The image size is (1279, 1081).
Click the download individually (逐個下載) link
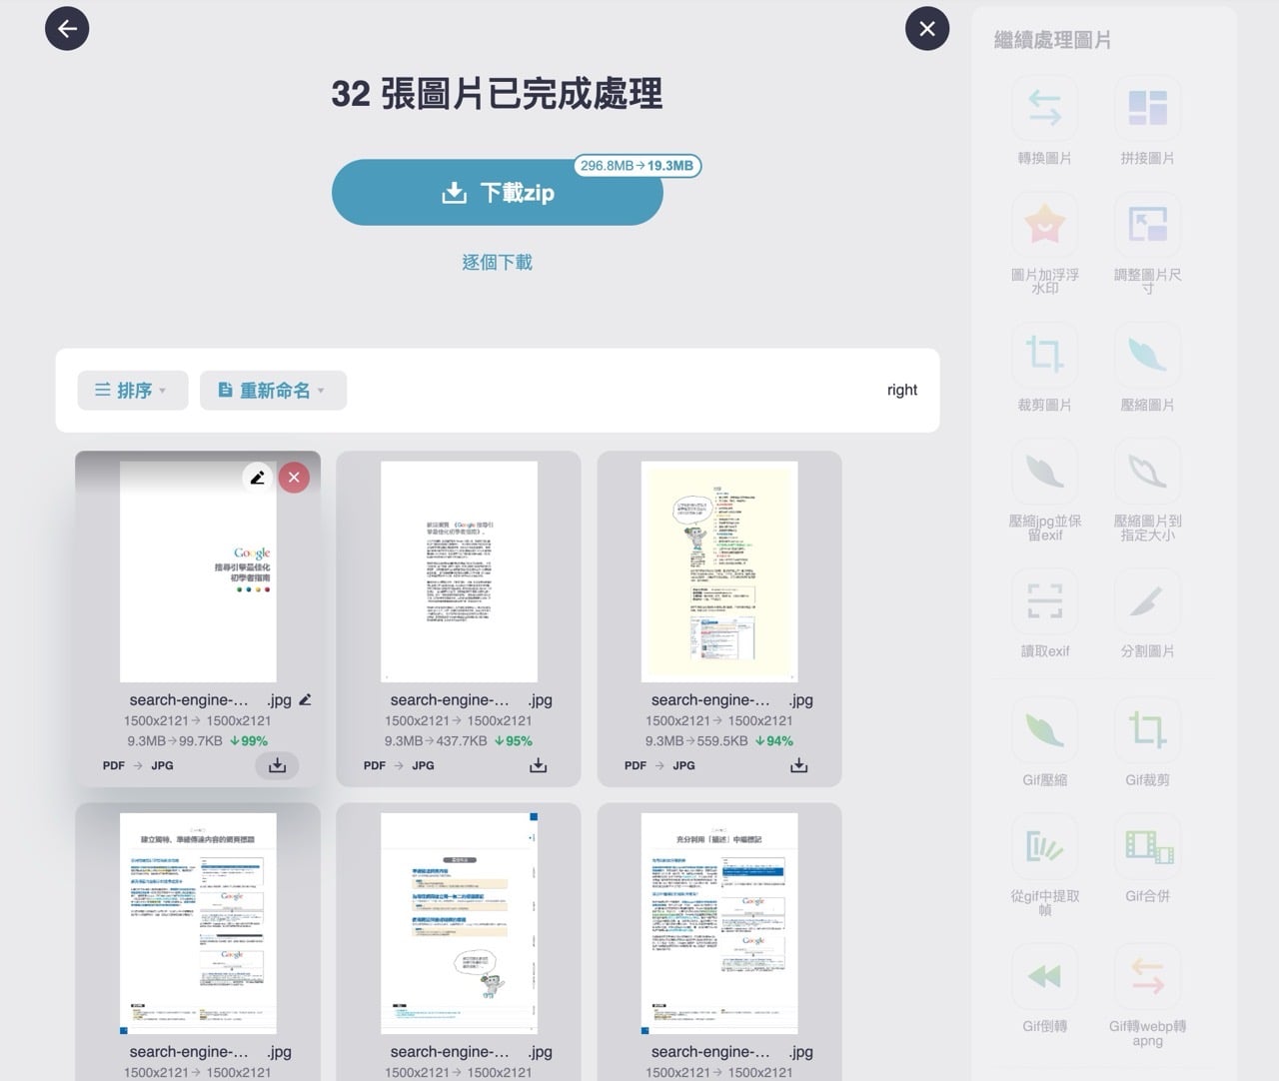click(x=498, y=263)
